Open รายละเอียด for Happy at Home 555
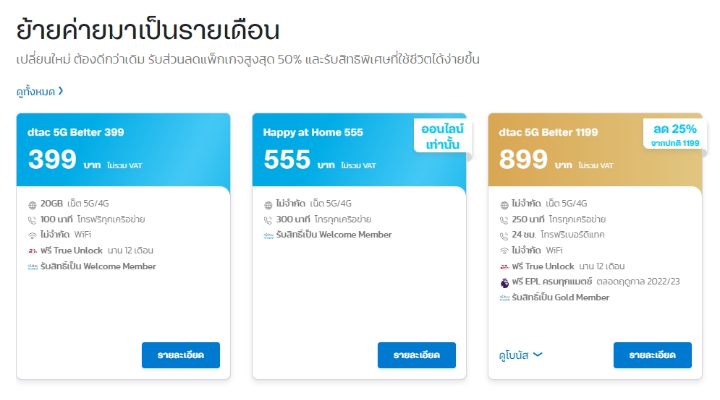 (417, 355)
